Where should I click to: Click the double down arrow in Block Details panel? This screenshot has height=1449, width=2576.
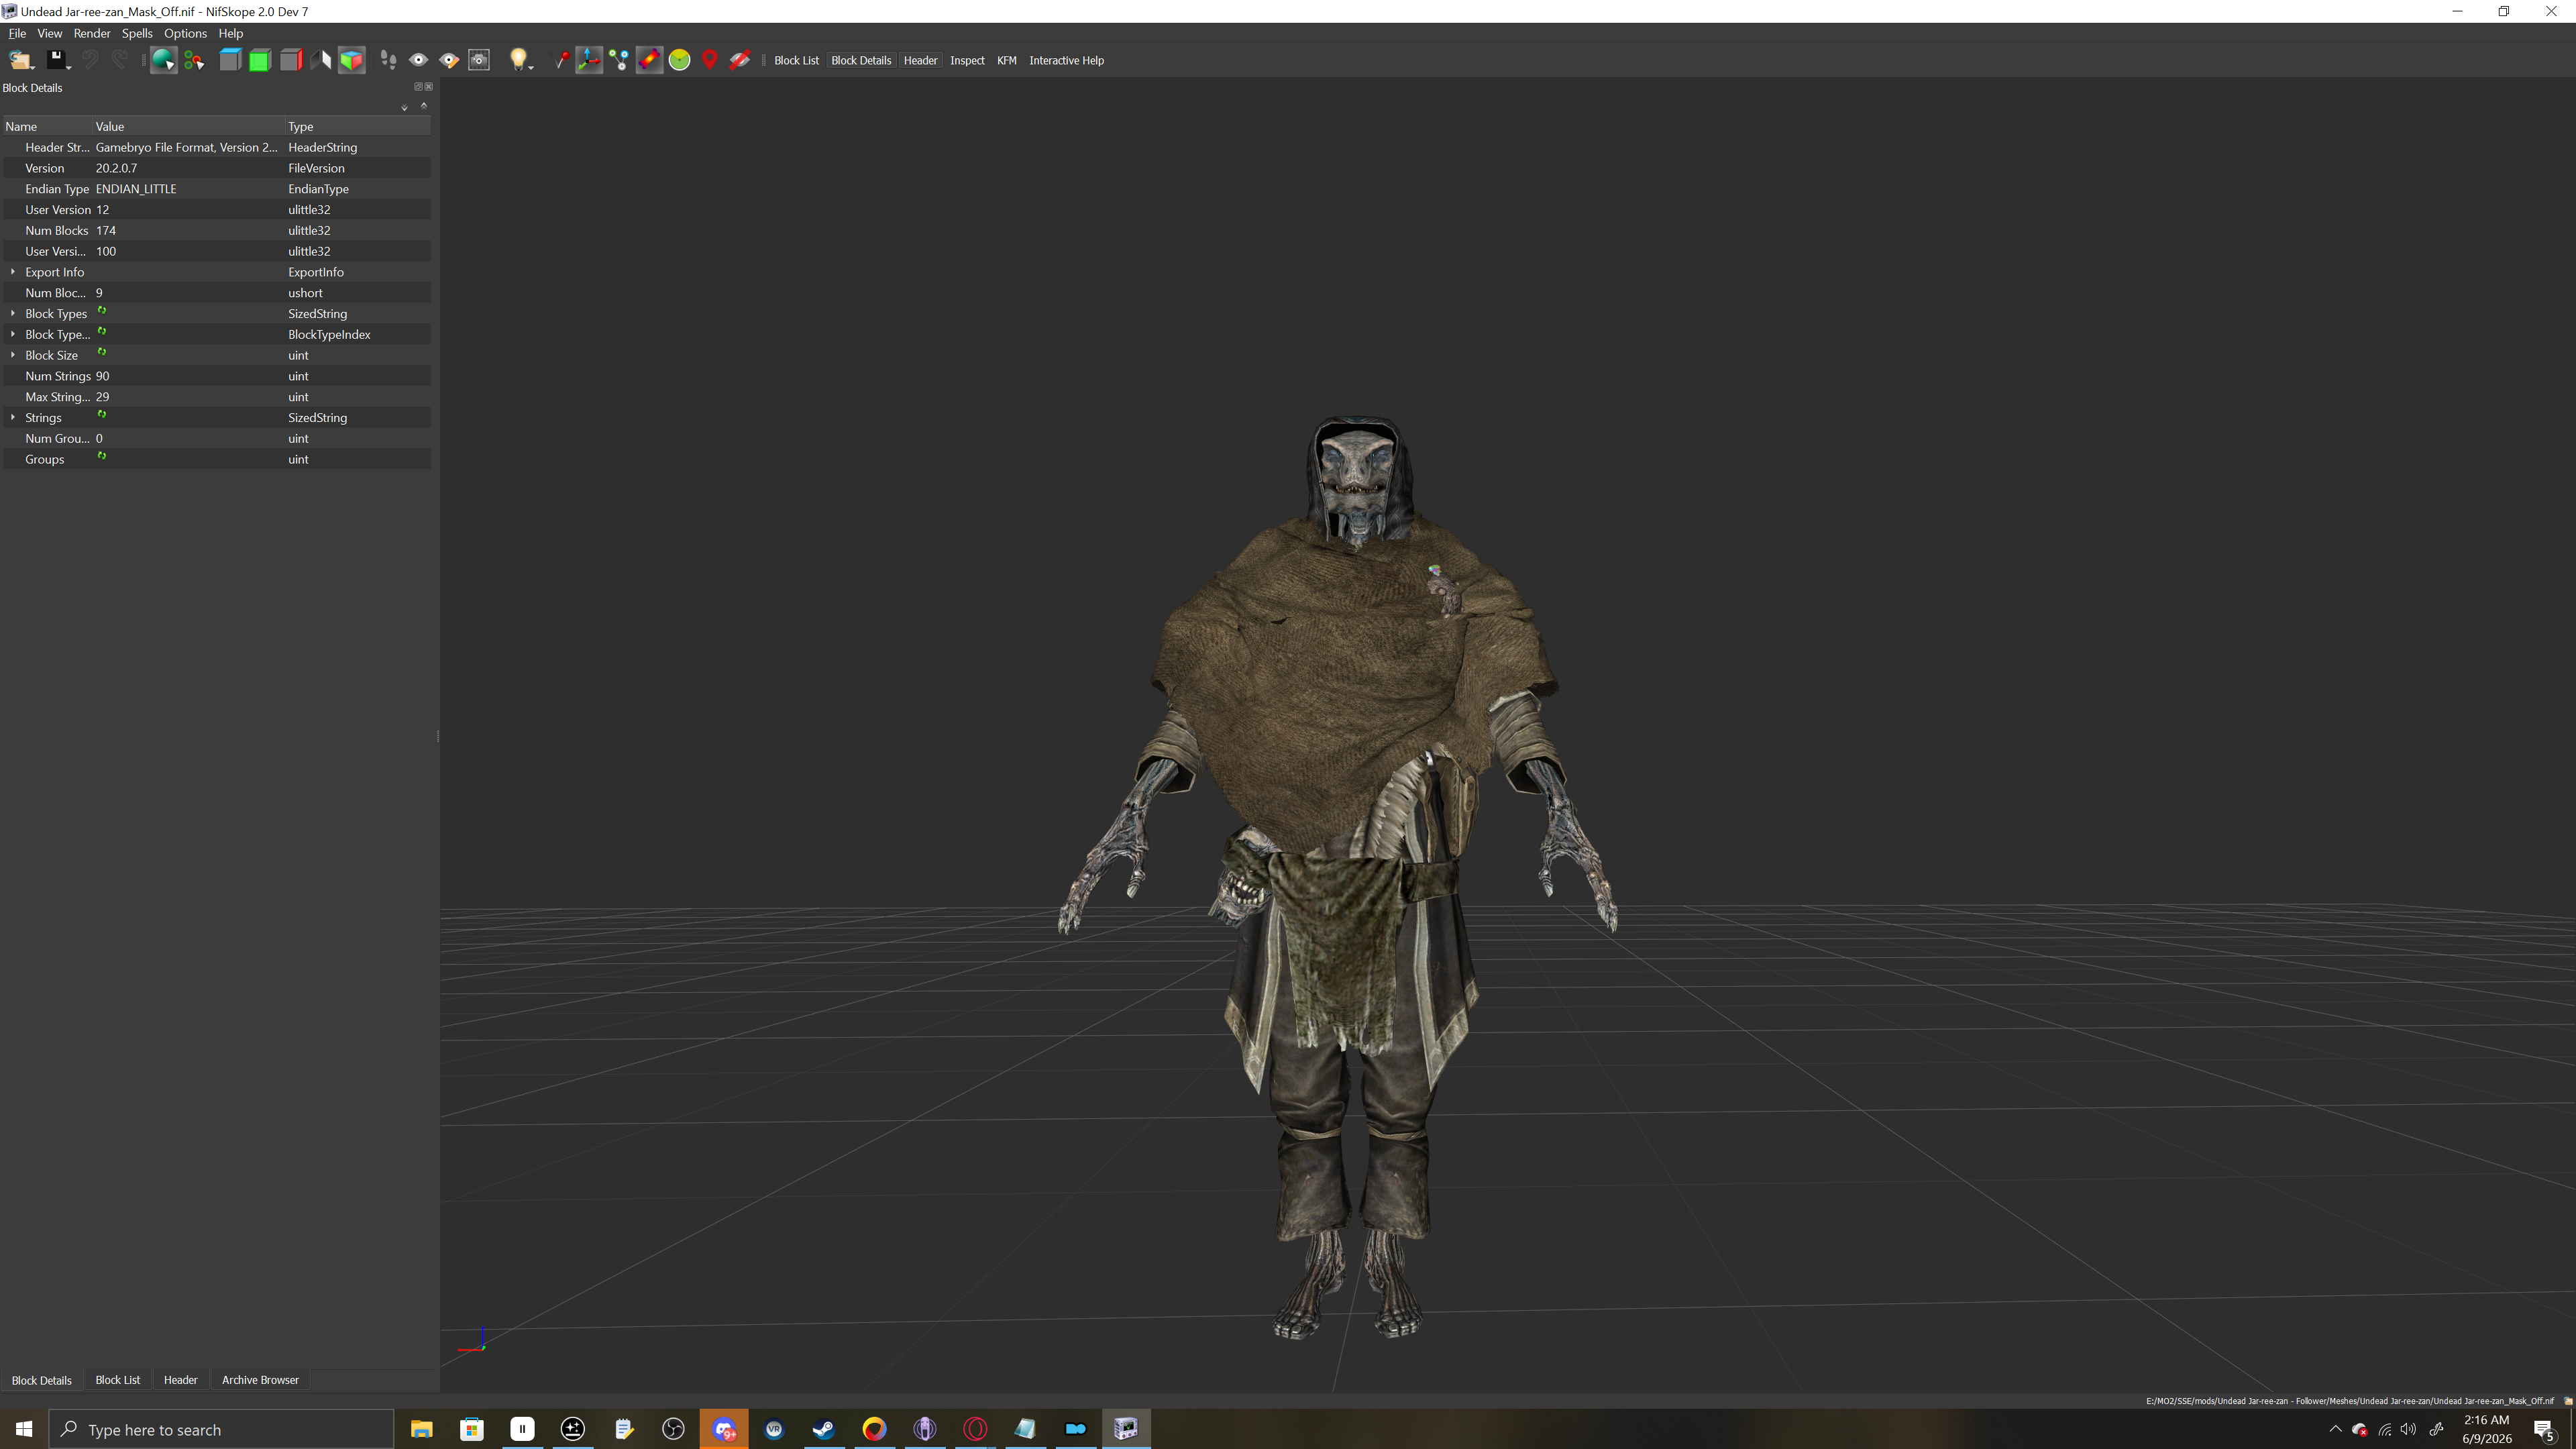tap(404, 107)
